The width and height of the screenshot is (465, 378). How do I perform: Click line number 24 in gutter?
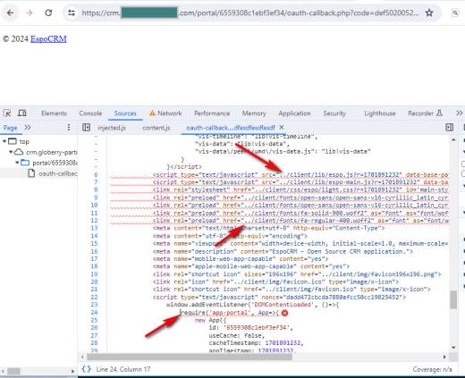point(94,313)
